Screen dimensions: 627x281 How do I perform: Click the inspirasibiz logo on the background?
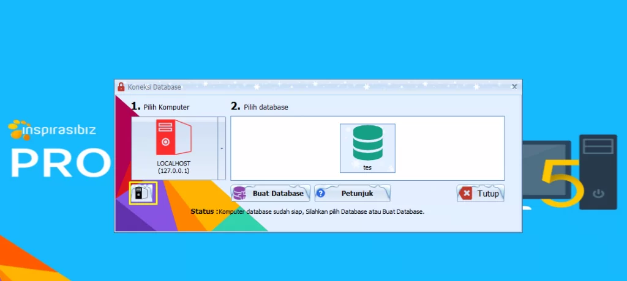tap(52, 130)
